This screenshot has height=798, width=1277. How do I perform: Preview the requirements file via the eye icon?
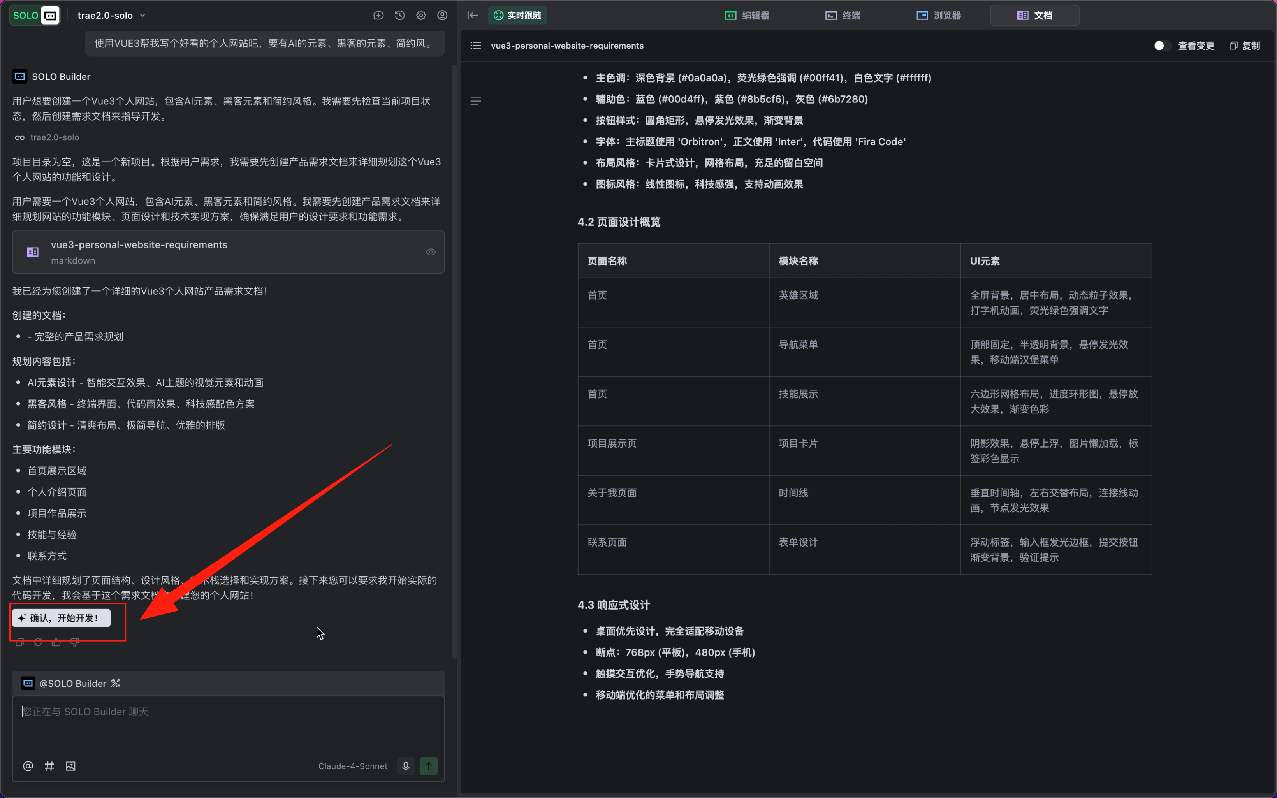coord(431,252)
